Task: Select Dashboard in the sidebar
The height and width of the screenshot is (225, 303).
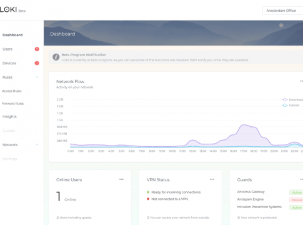Action: (x=12, y=35)
